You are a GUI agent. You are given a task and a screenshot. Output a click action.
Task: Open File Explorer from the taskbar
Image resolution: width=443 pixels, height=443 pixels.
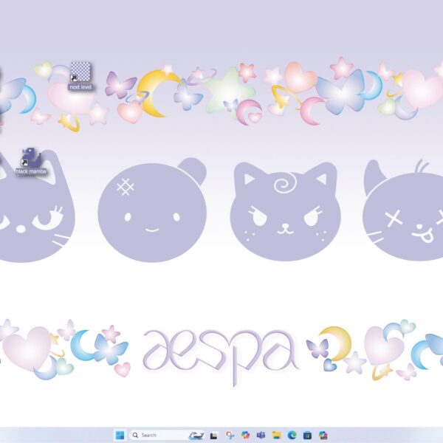pyautogui.click(x=276, y=436)
